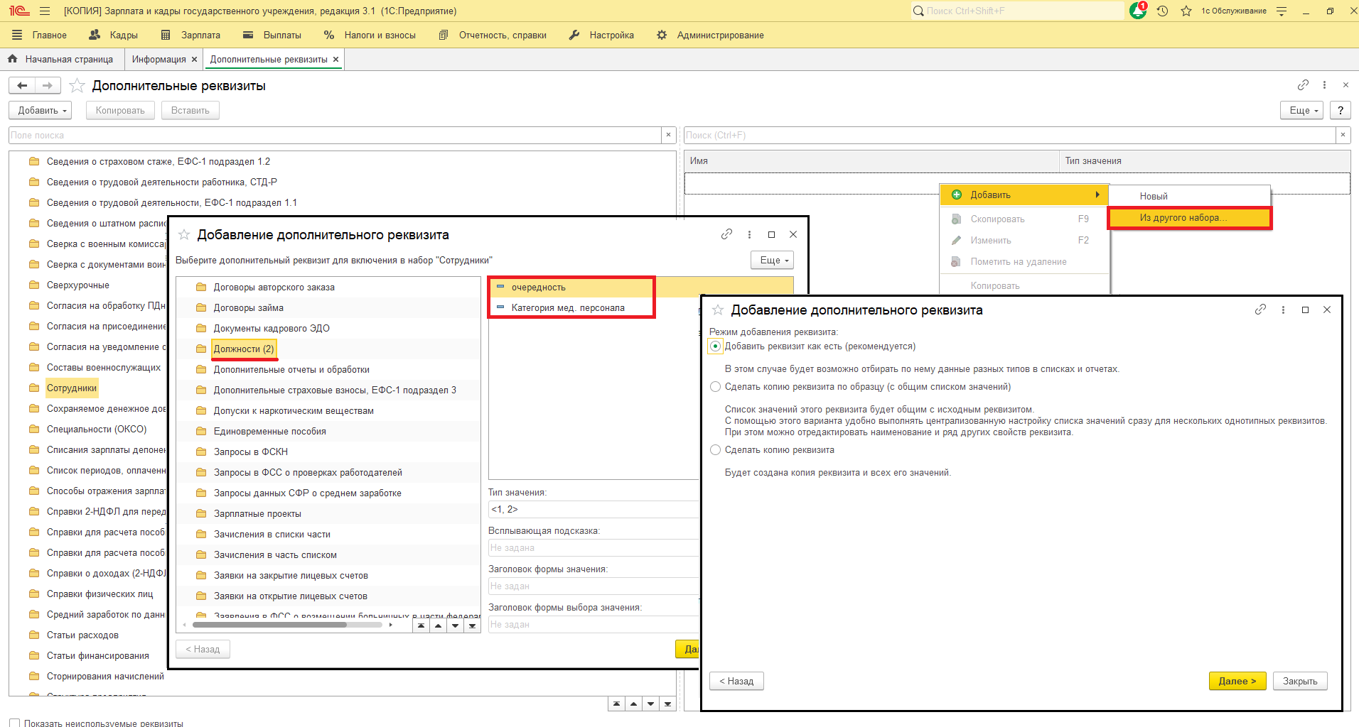Image resolution: width=1359 pixels, height=727 pixels.
Task: Click into the Всплывающая подсказка field
Action: [x=593, y=548]
